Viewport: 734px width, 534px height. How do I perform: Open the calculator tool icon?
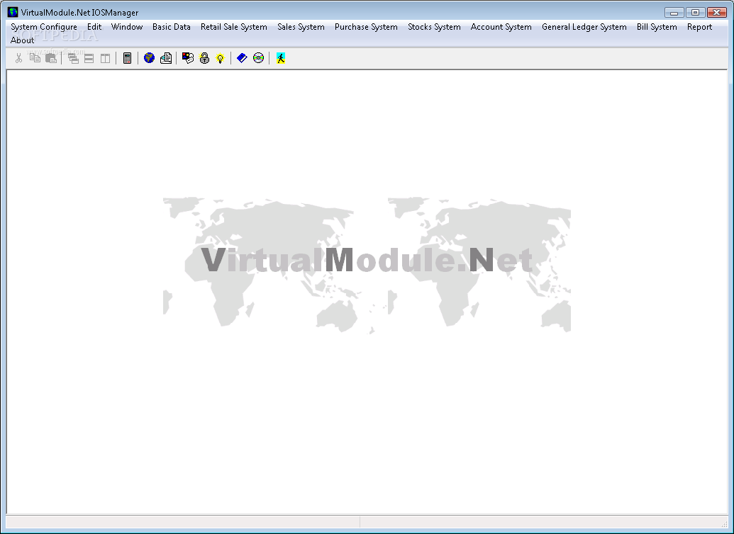127,58
